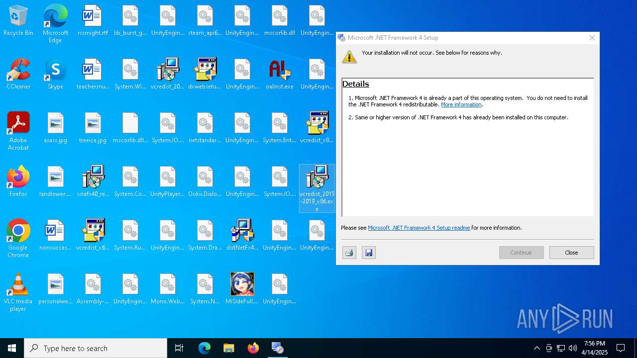Select the Skype desktop shortcut
637x358 pixels.
55,74
